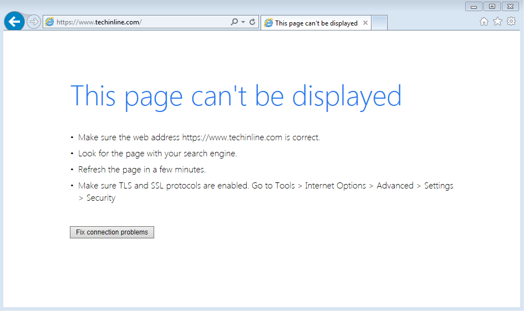The height and width of the screenshot is (311, 524).
Task: Open Favorites with the star icon
Action: (x=497, y=22)
